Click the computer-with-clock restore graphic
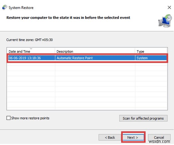 pos(165,21)
